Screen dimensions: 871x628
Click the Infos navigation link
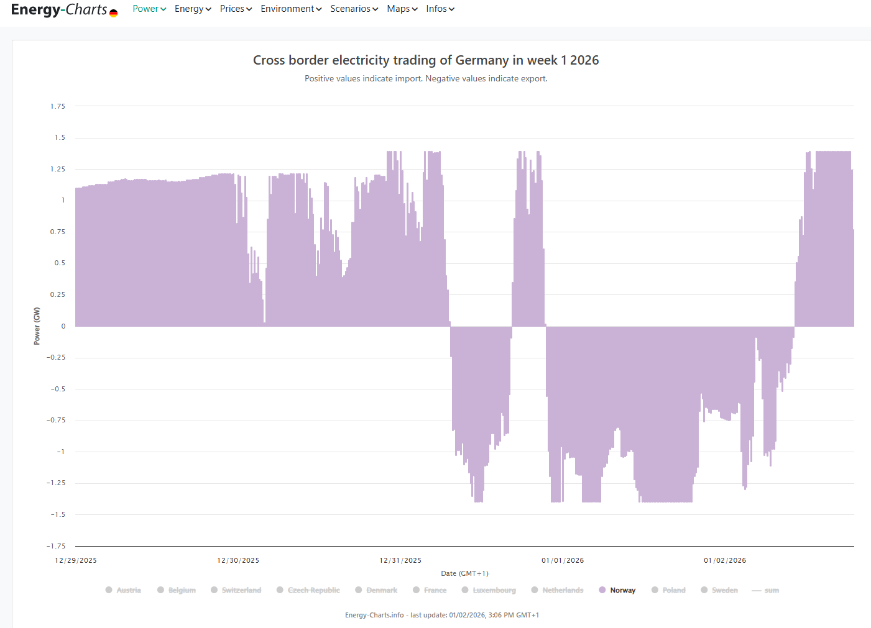[x=440, y=9]
